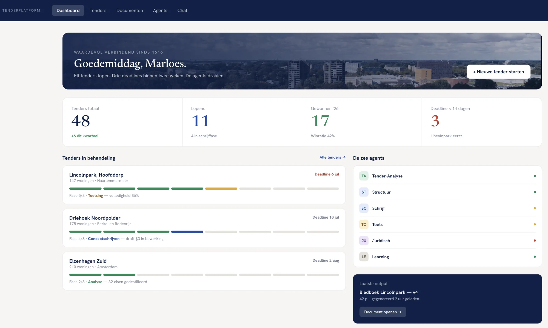Select the Toets agent name
Screen dimensions: 548x328
[377, 224]
